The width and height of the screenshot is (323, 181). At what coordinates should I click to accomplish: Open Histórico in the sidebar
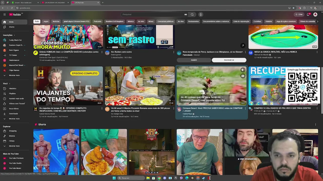pos(14,88)
